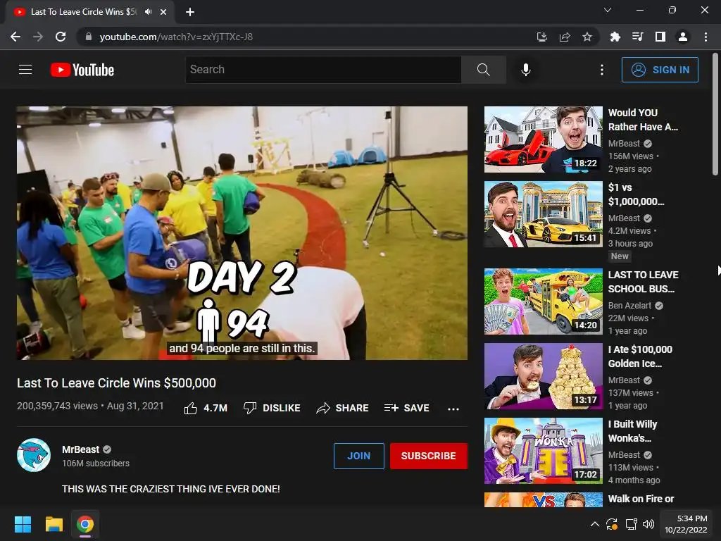Open more actions ellipsis under the video
This screenshot has height=541, width=721.
coord(453,409)
